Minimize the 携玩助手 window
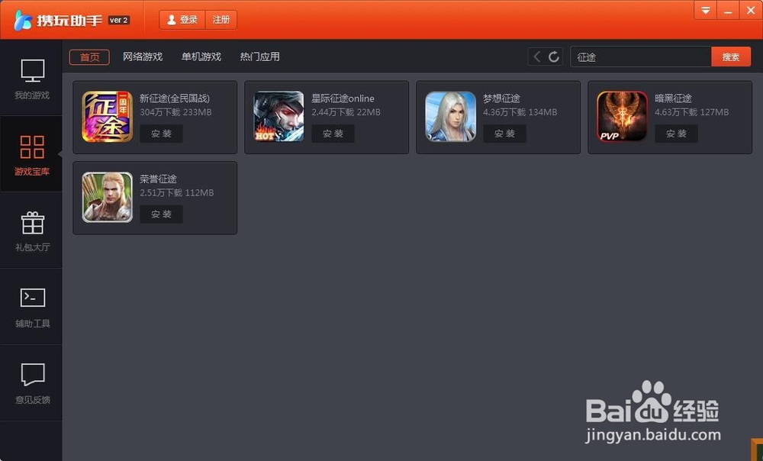This screenshot has height=461, width=763. point(728,10)
